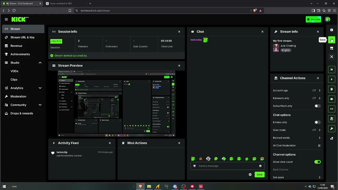
Task: Open Account age settings chevron
Action: pos(320,91)
